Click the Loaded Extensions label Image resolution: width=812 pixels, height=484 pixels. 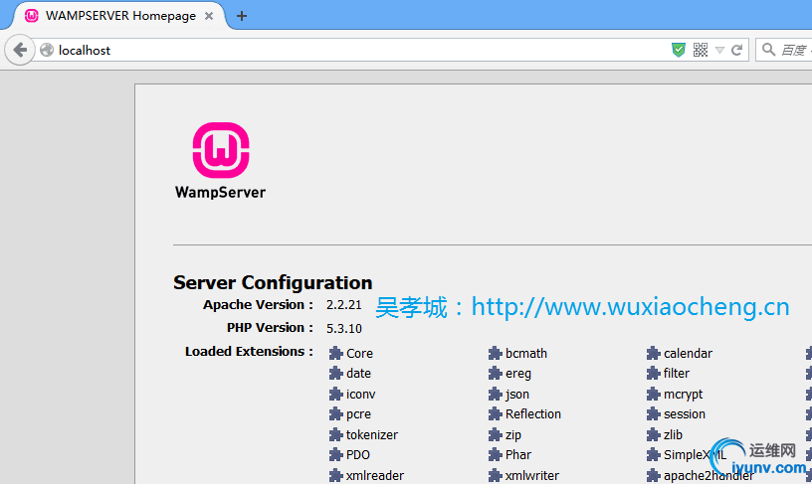pyautogui.click(x=249, y=352)
